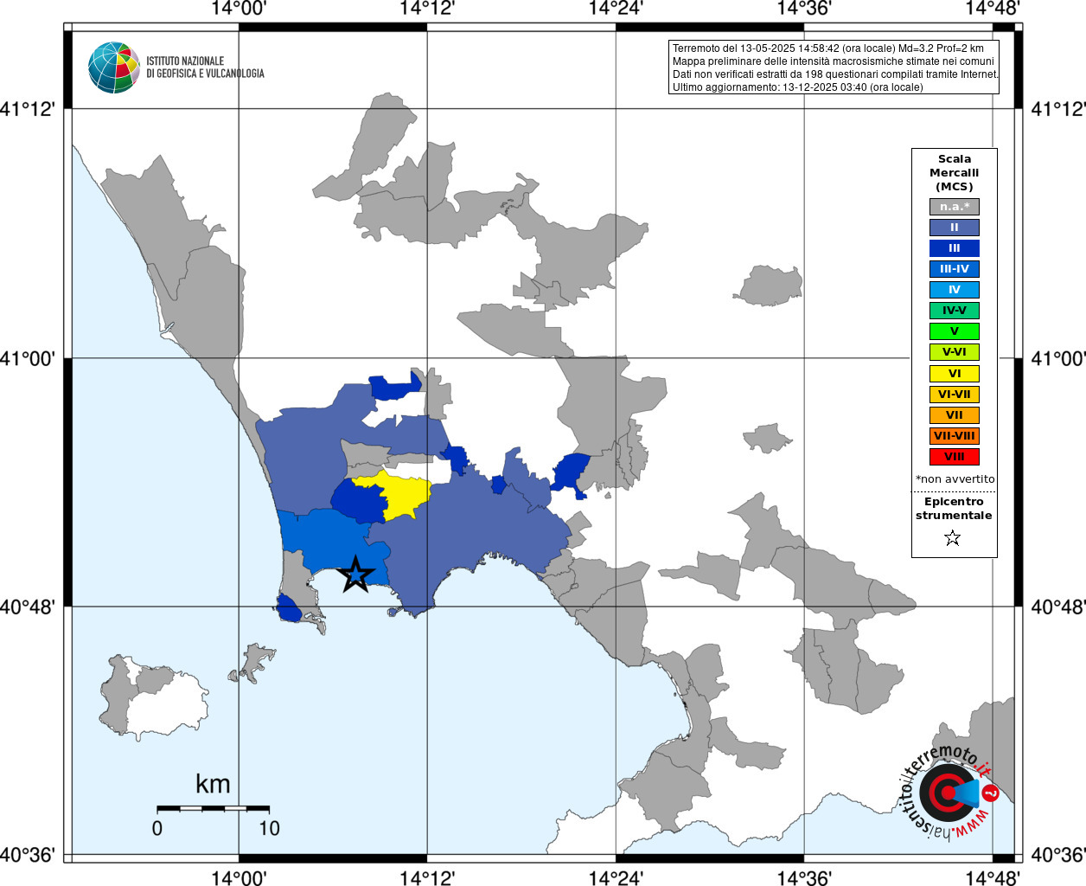Click the bottom 14°00' longitude label
The image size is (1086, 886).
239,877
